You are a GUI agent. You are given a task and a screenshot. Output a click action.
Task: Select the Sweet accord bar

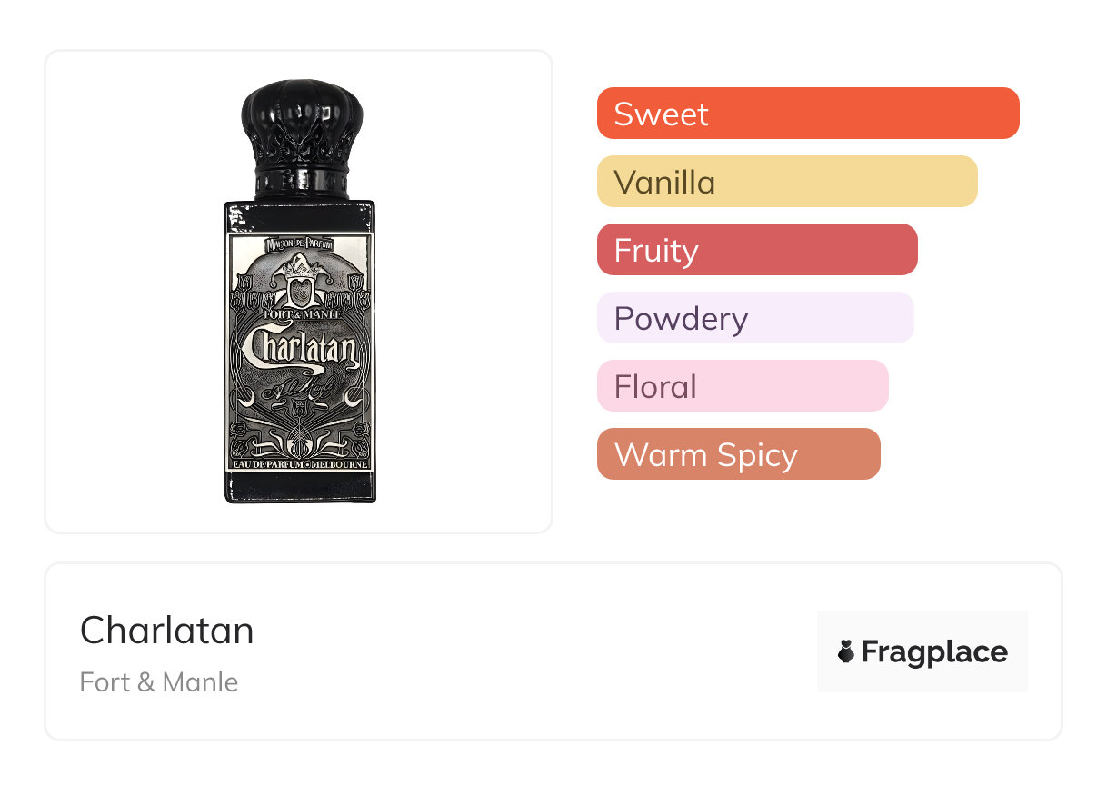point(808,114)
